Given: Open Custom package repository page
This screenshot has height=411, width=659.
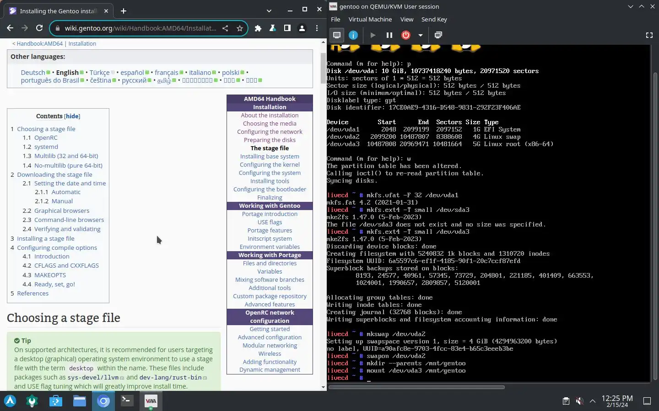Looking at the screenshot, I should pos(270,296).
